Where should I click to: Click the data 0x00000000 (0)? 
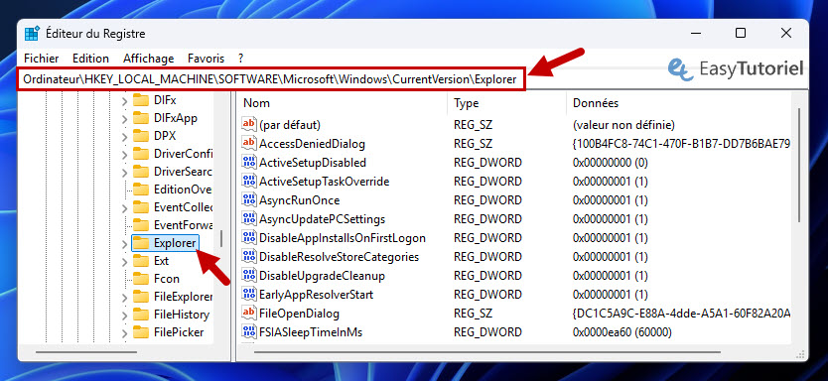[610, 162]
